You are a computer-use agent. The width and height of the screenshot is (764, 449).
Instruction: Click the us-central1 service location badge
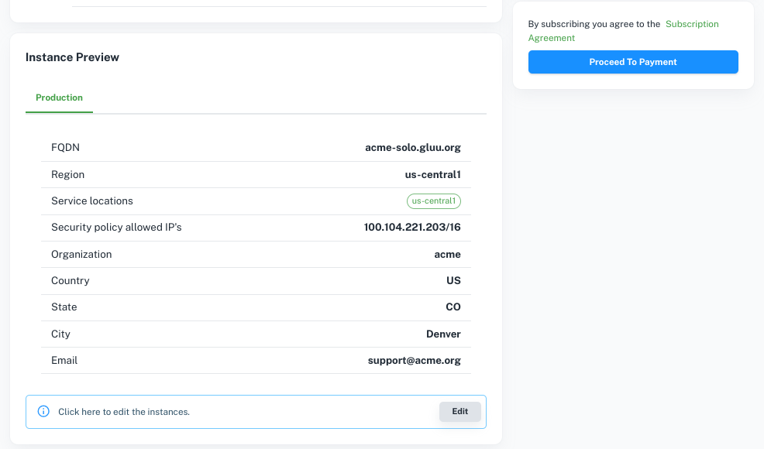pos(434,201)
